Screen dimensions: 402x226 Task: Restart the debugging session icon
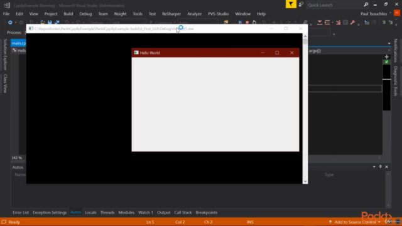coord(254,23)
